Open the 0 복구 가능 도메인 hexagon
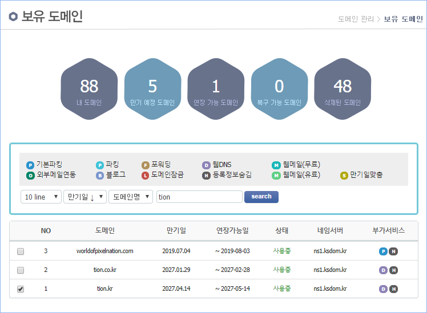 coord(279,89)
